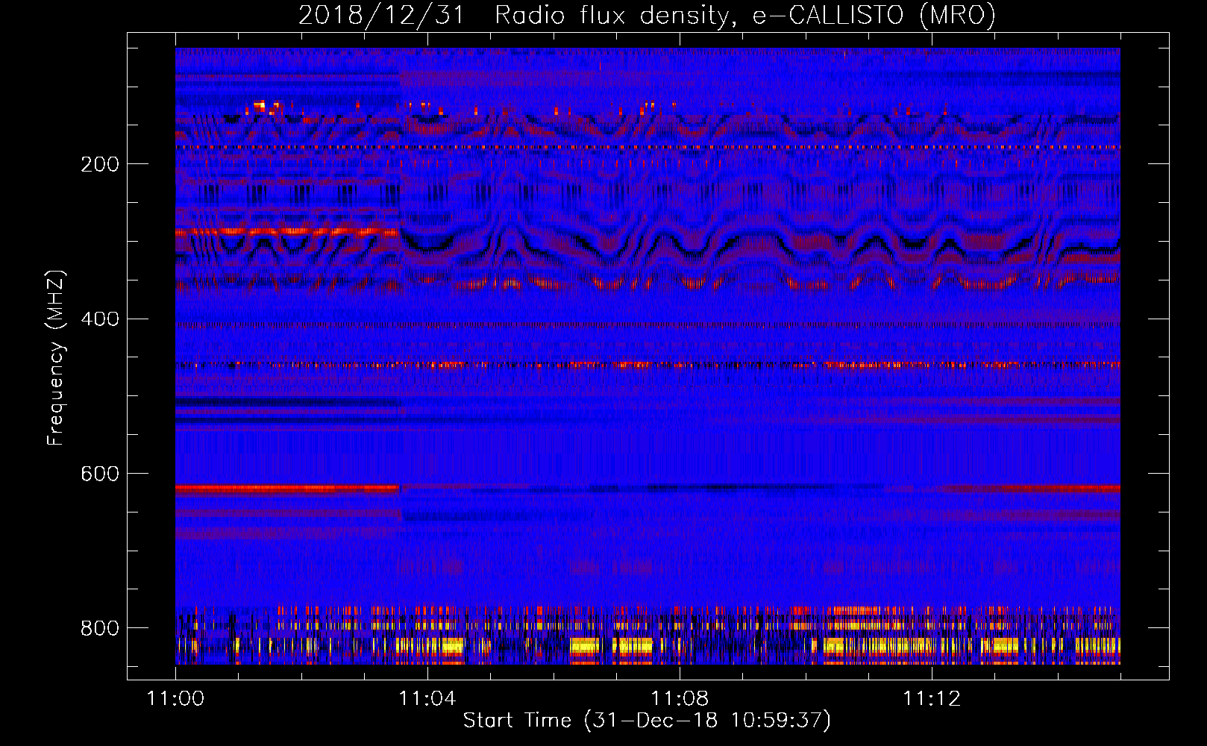Click the 11:08 time tick label
Image resolution: width=1207 pixels, height=746 pixels.
click(x=680, y=698)
